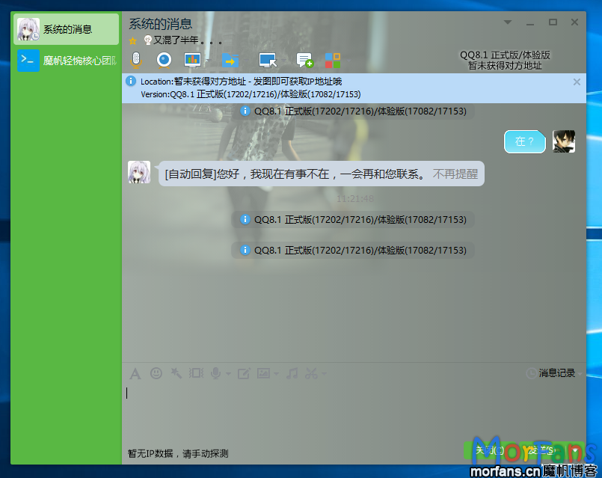Click the 发送(S) send button

click(541, 450)
